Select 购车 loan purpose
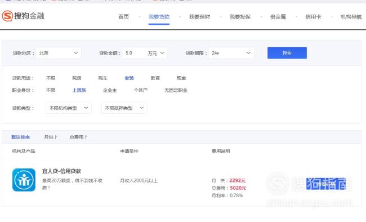 pos(103,78)
